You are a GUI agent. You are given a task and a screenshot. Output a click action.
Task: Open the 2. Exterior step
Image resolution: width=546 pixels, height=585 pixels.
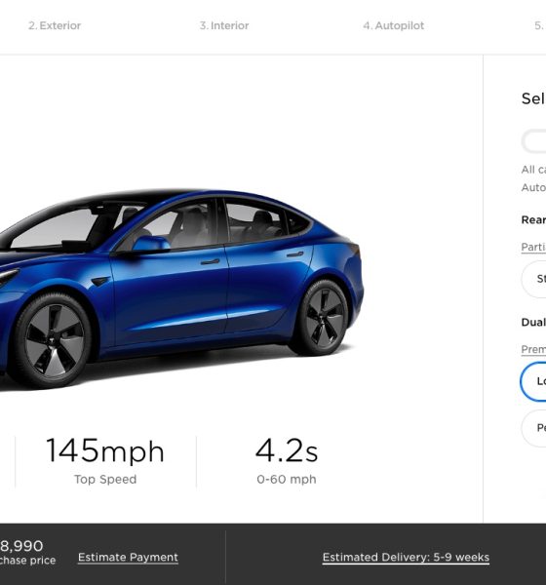point(55,25)
